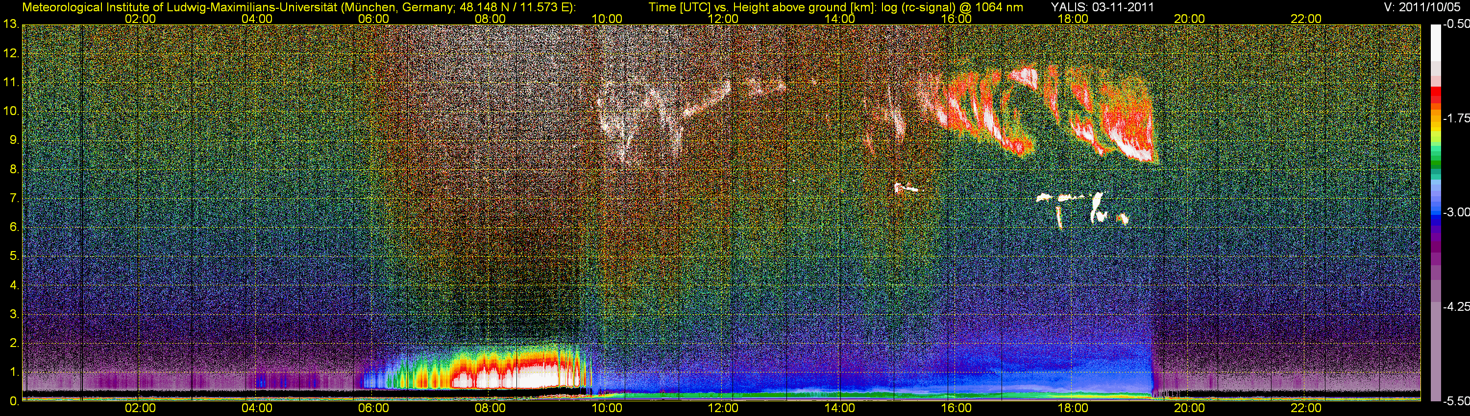The image size is (1470, 416).
Task: Select the 22:00 tick label on the bottom axis
Action: (1306, 408)
